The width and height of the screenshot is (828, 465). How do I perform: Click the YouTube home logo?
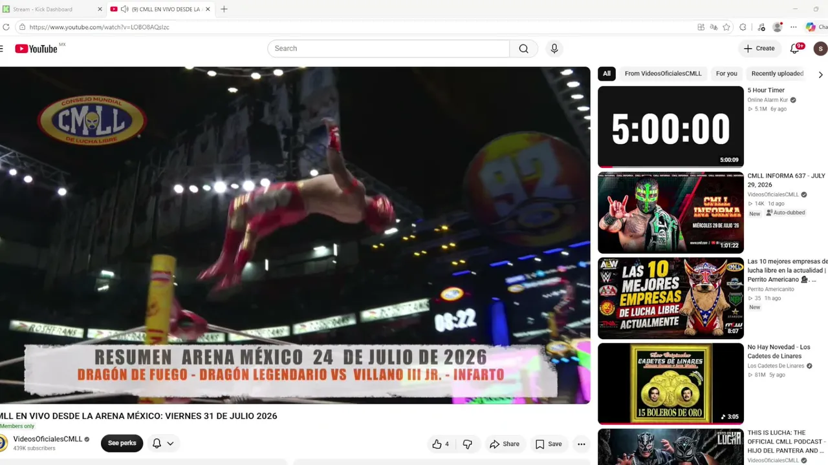click(x=36, y=48)
